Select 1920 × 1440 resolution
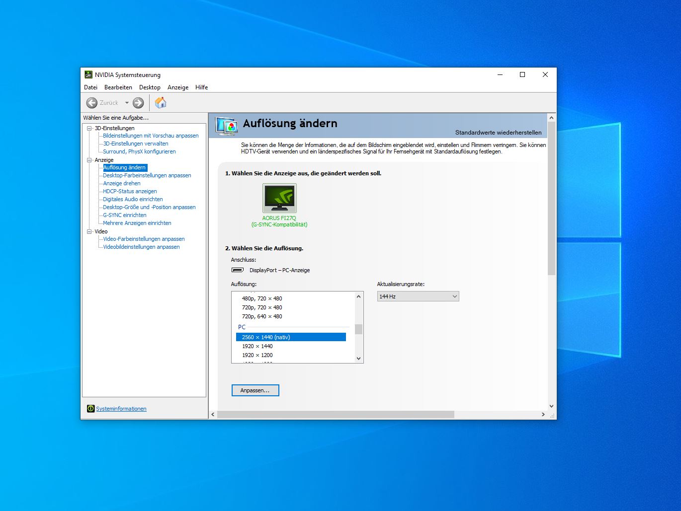 tap(257, 346)
